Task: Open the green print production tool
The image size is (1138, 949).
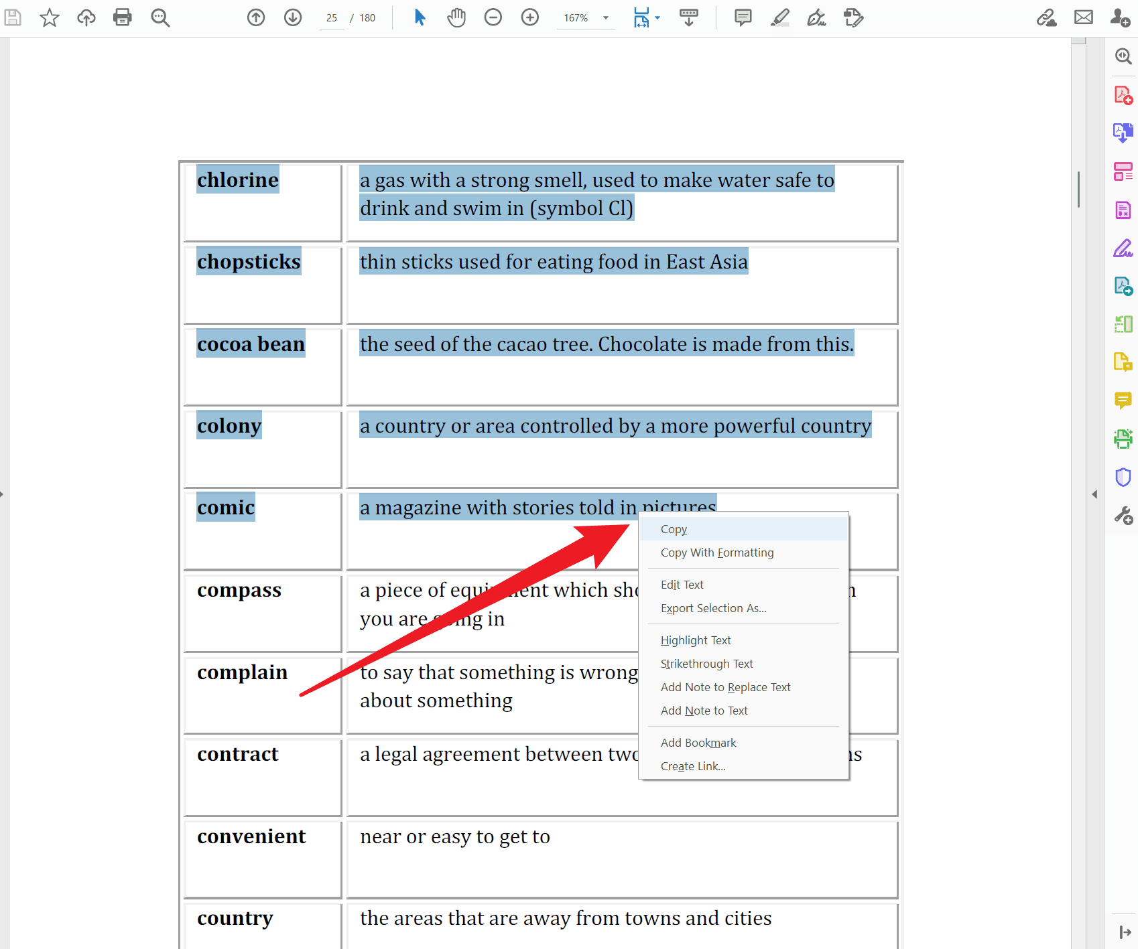Action: click(1123, 439)
